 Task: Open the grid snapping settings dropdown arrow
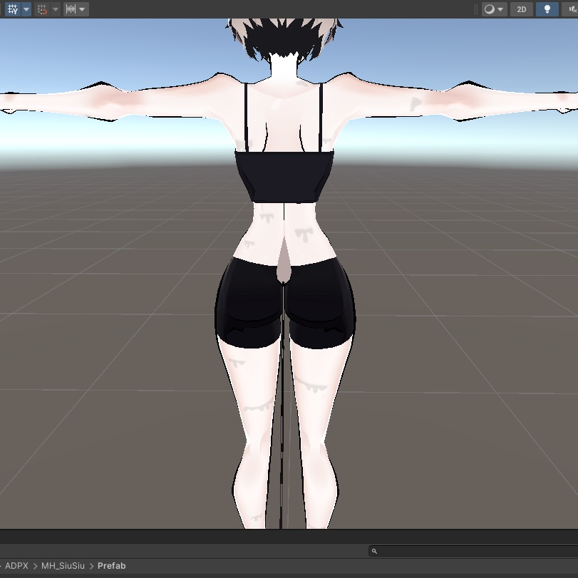(x=56, y=9)
